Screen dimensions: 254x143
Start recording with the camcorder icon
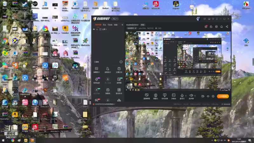pyautogui.click(x=203, y=96)
